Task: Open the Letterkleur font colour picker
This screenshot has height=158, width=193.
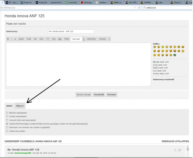Action: (x=91, y=39)
